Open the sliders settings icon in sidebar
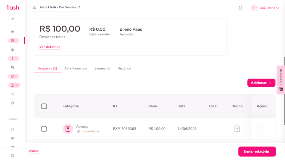 (x=12, y=94)
